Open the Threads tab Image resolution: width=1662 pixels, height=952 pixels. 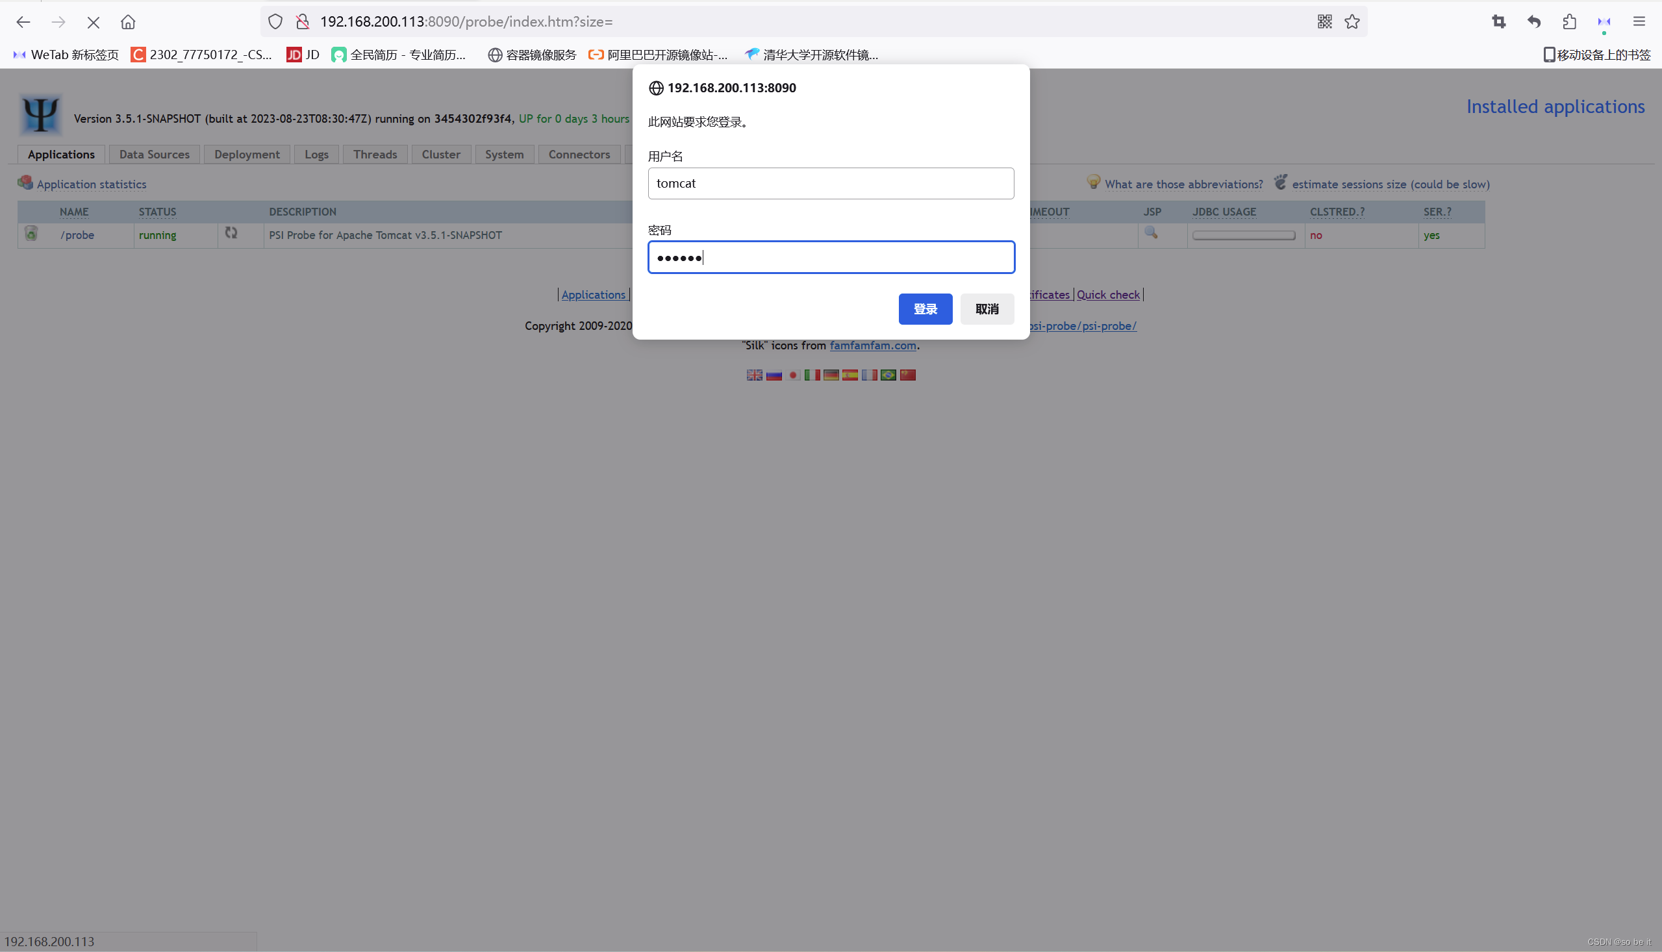[x=375, y=155]
